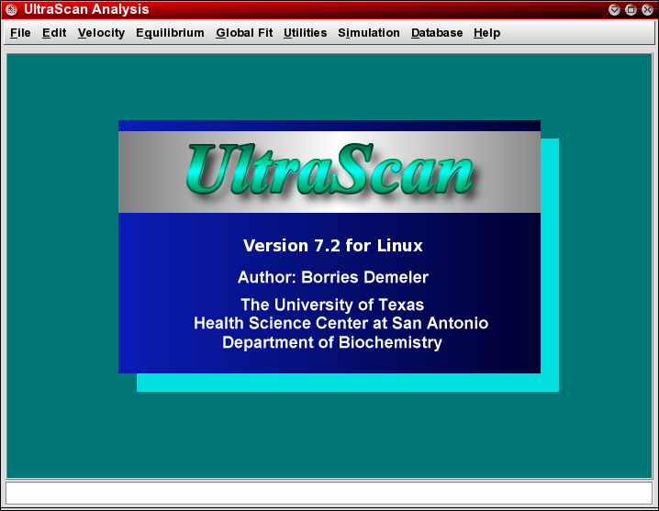659x511 pixels.
Task: Maximize the UltraScan Analysis window
Action: point(631,9)
